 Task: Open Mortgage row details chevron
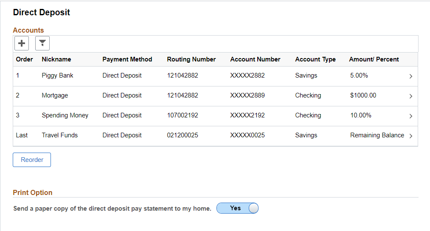(x=410, y=96)
